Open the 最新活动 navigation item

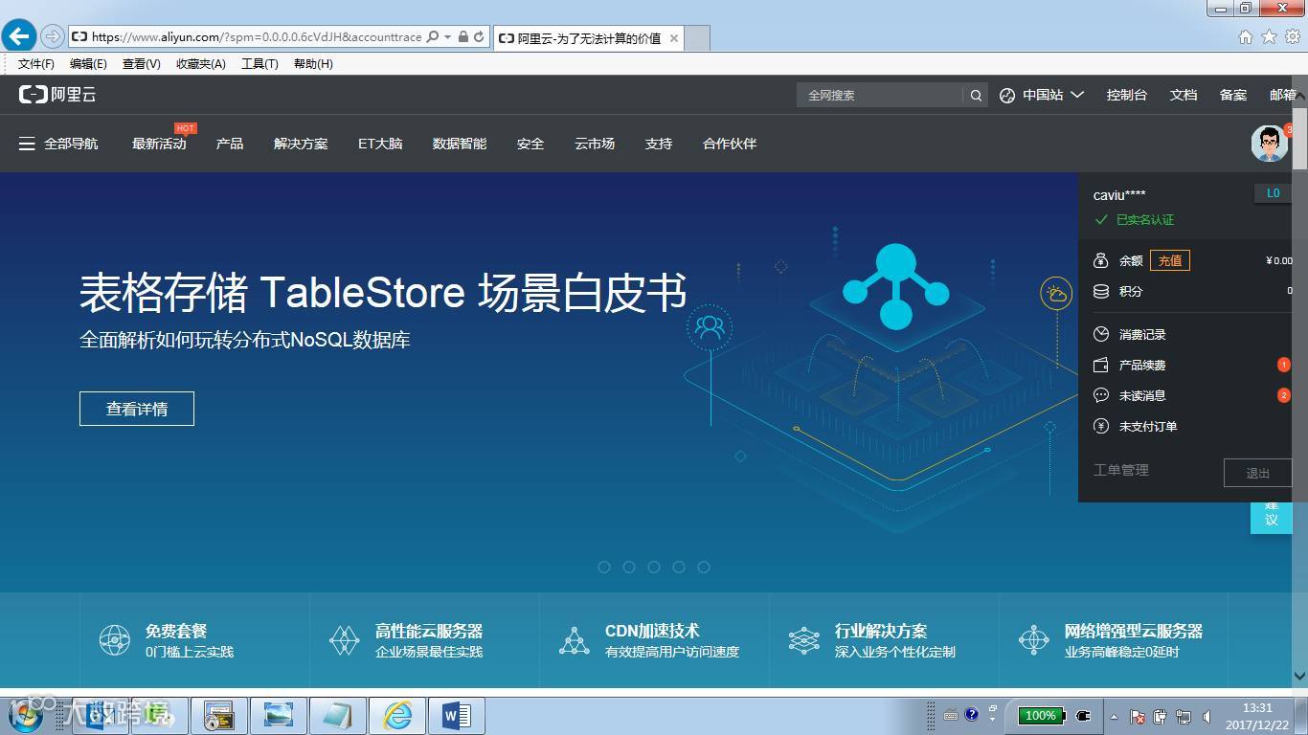159,144
